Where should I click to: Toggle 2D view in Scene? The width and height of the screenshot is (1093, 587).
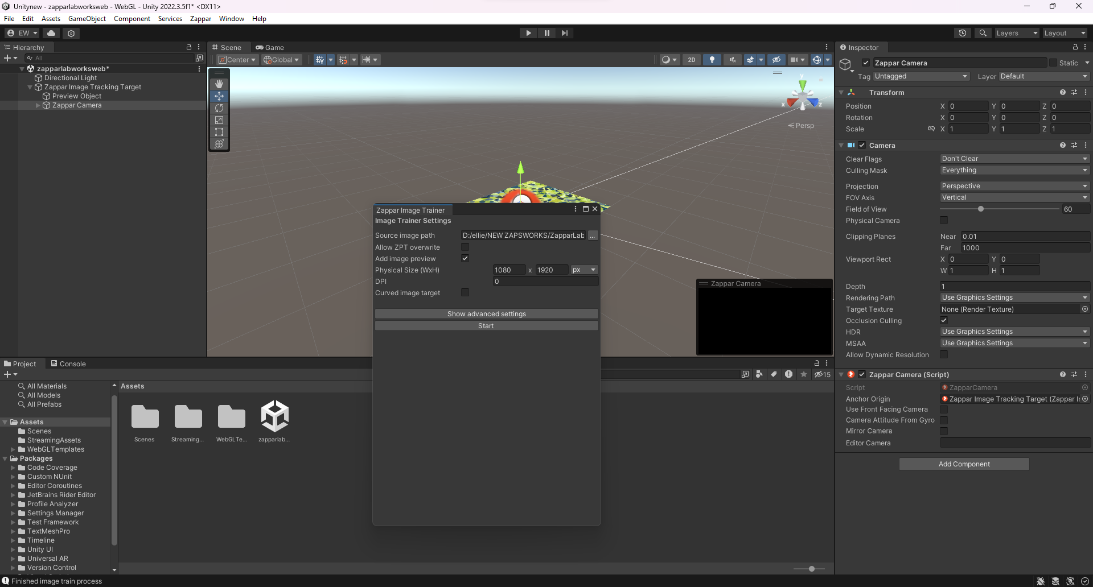691,60
